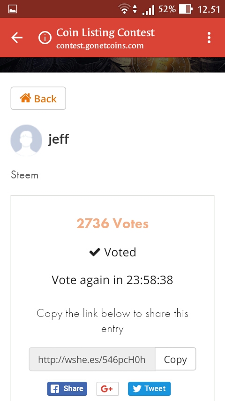Image resolution: width=225 pixels, height=401 pixels.
Task: Open the site info icon
Action: (45, 38)
